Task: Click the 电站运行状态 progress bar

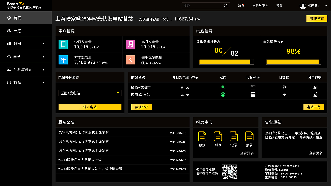Action: (x=294, y=62)
